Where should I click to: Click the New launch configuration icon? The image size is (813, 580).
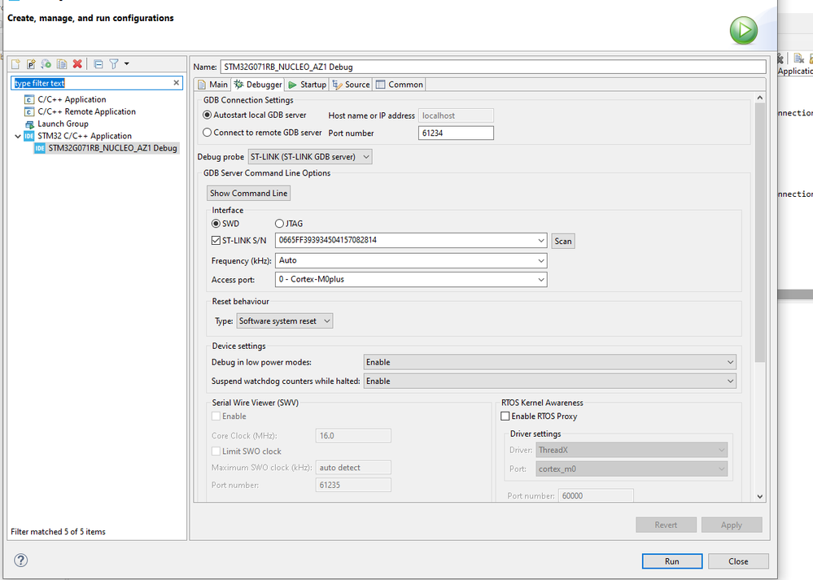(x=15, y=63)
